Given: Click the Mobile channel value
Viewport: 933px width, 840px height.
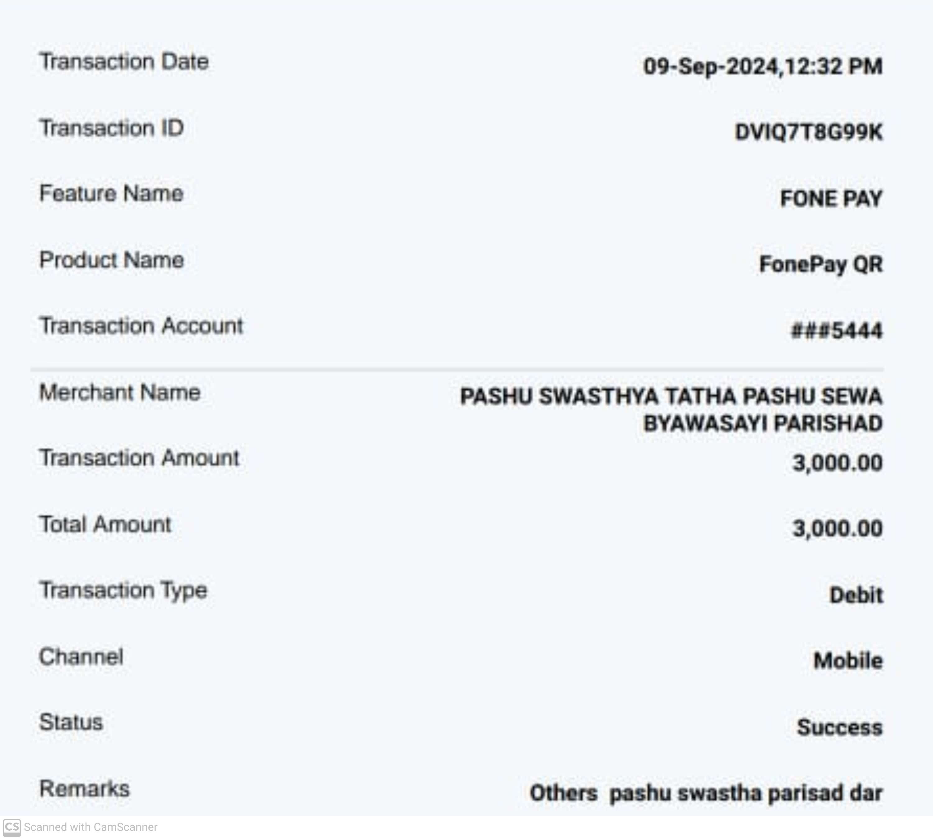Looking at the screenshot, I should tap(848, 661).
